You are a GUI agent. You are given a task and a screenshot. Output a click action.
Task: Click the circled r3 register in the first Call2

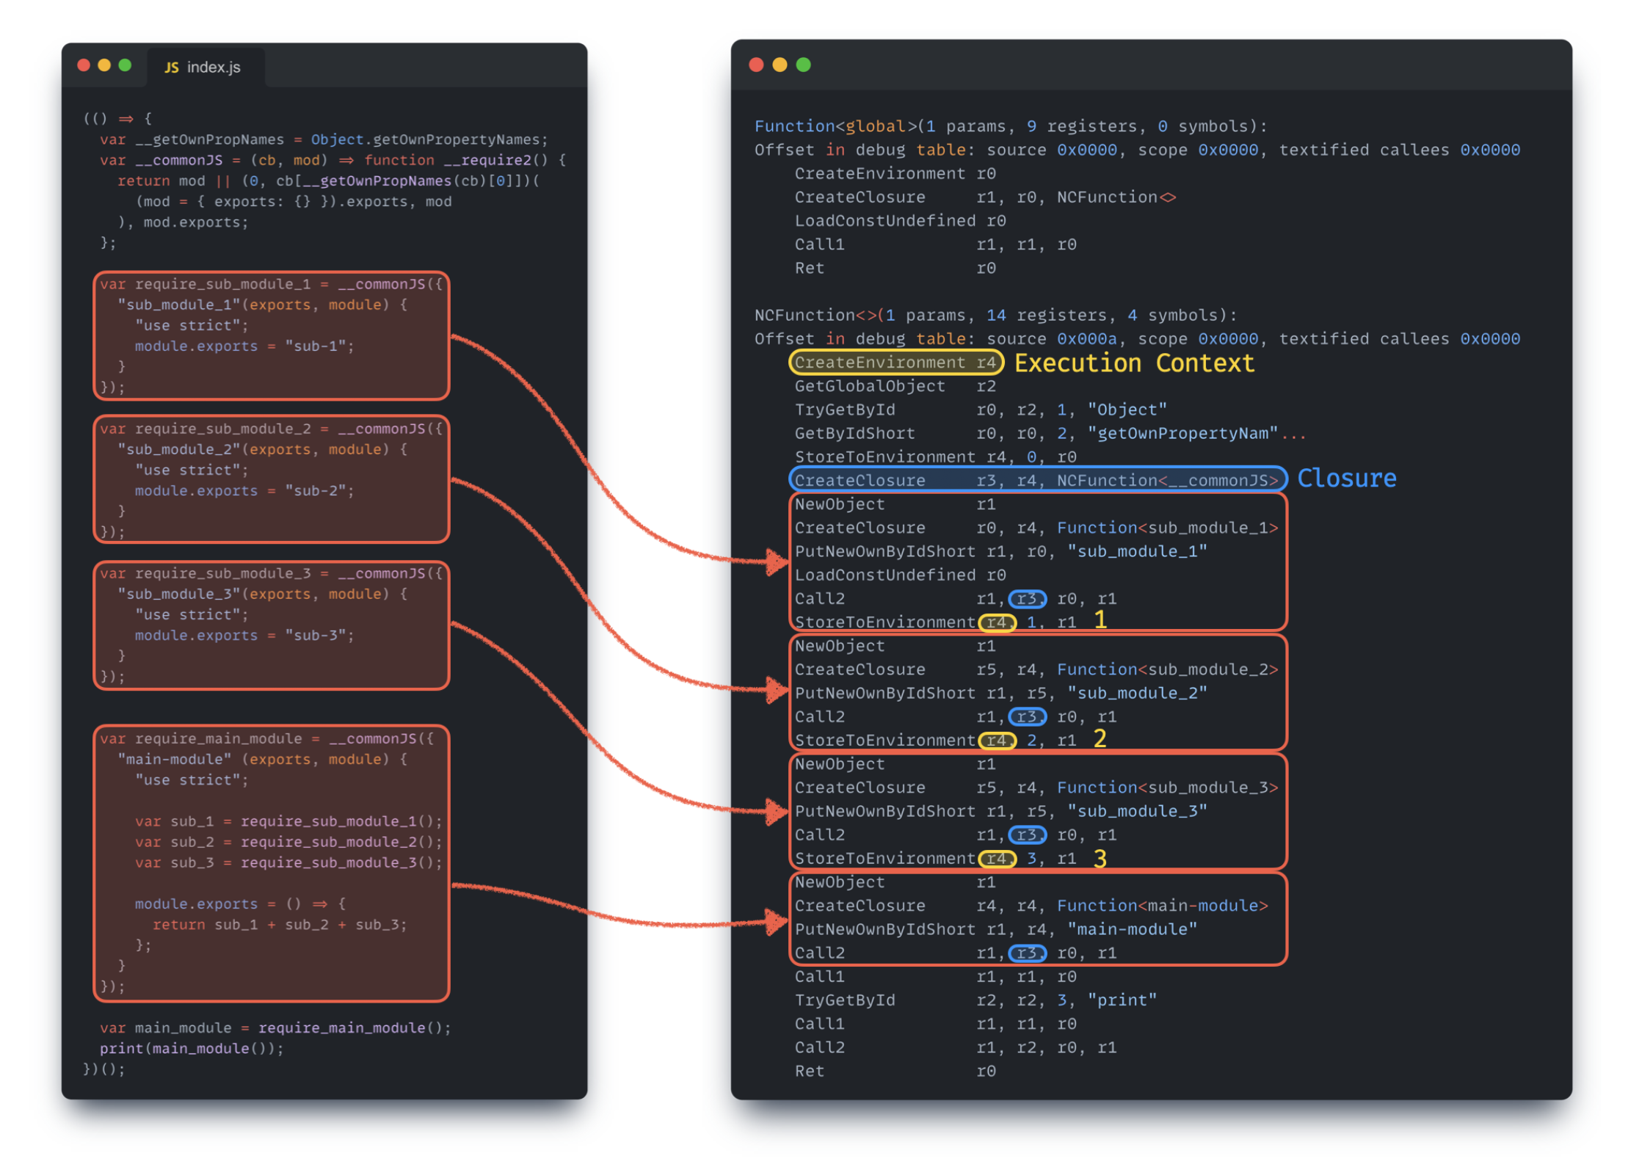point(1028,599)
